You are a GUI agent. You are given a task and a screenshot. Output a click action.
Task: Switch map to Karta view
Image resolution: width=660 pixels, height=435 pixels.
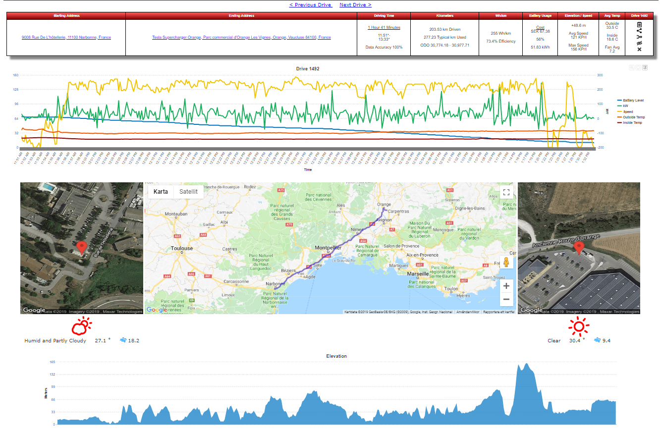point(161,192)
